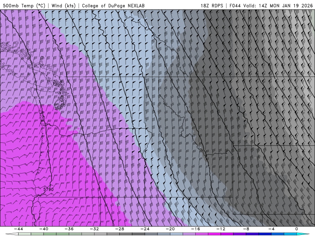The height and width of the screenshot is (236, 315).
Task: Click the "500mb Temp (°C)" title text
Action: pos(24,6)
